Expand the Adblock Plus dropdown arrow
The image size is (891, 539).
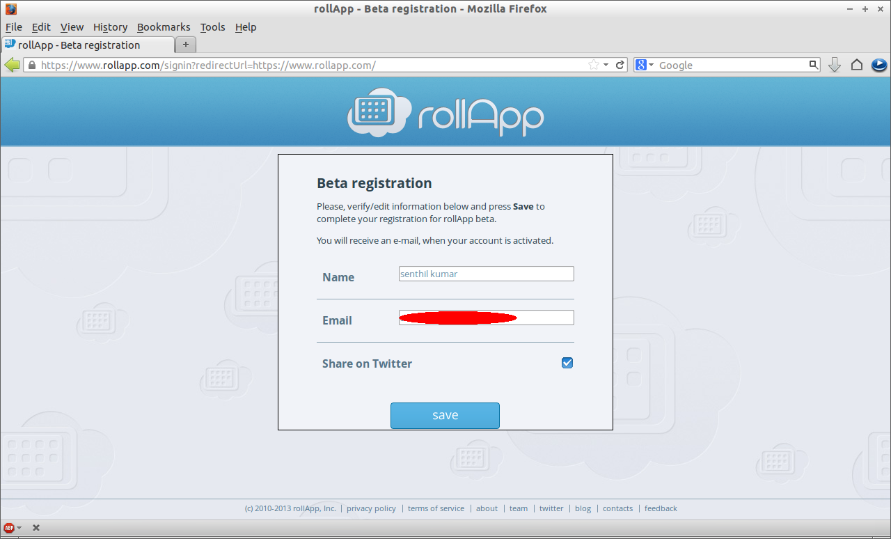(19, 528)
